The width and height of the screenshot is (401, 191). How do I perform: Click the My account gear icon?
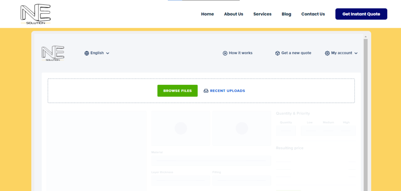tap(327, 53)
